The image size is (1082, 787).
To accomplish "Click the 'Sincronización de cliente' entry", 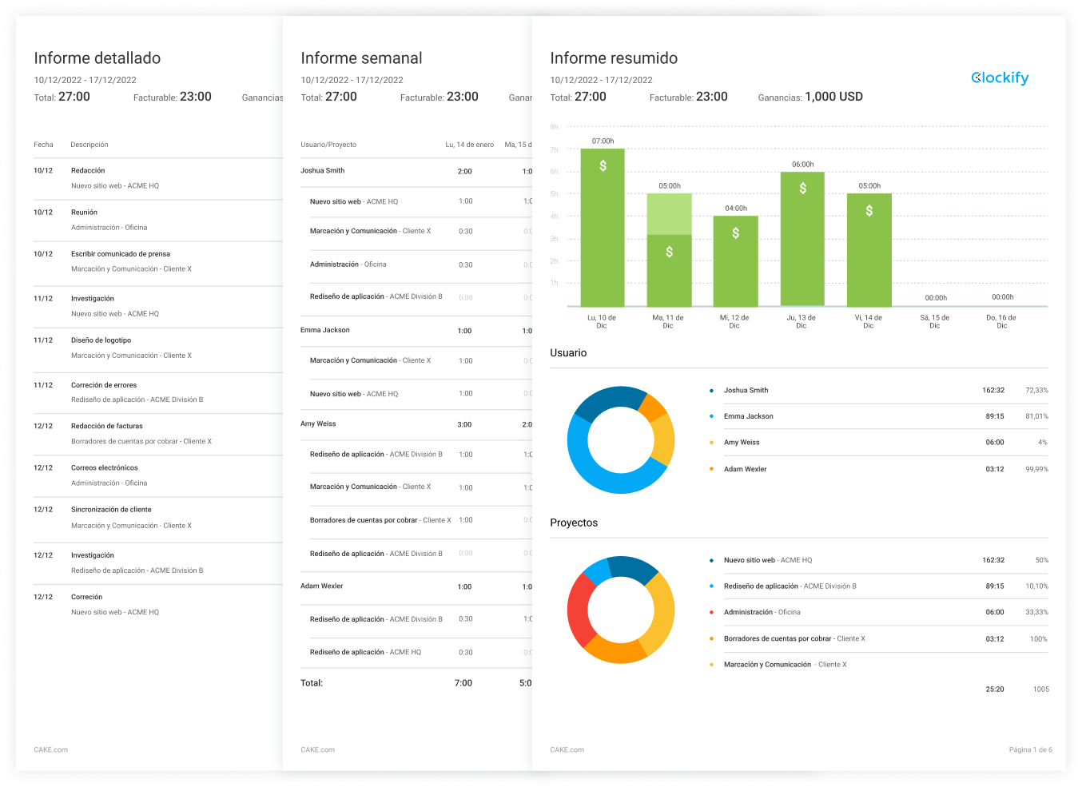I will pyautogui.click(x=111, y=510).
